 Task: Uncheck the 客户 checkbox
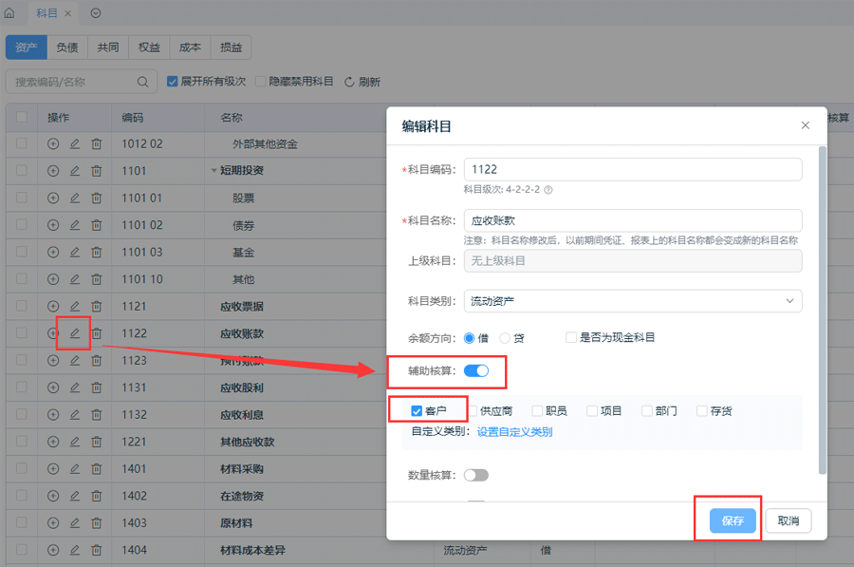[x=417, y=411]
